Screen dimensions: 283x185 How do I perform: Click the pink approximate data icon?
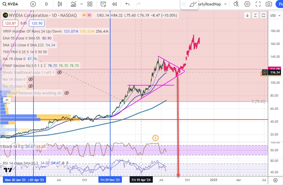[x=89, y=15]
